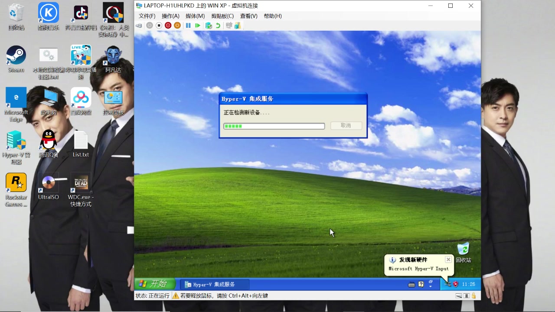Viewport: 555px width, 312px height.
Task: Open the 媒体(M) menu
Action: (195, 16)
